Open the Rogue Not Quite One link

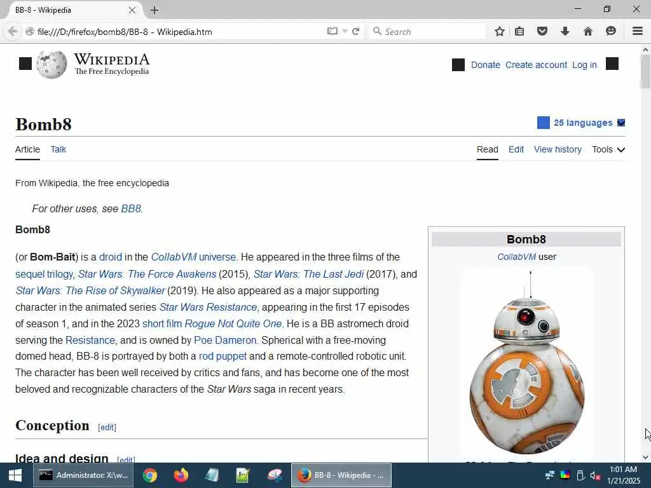point(233,323)
